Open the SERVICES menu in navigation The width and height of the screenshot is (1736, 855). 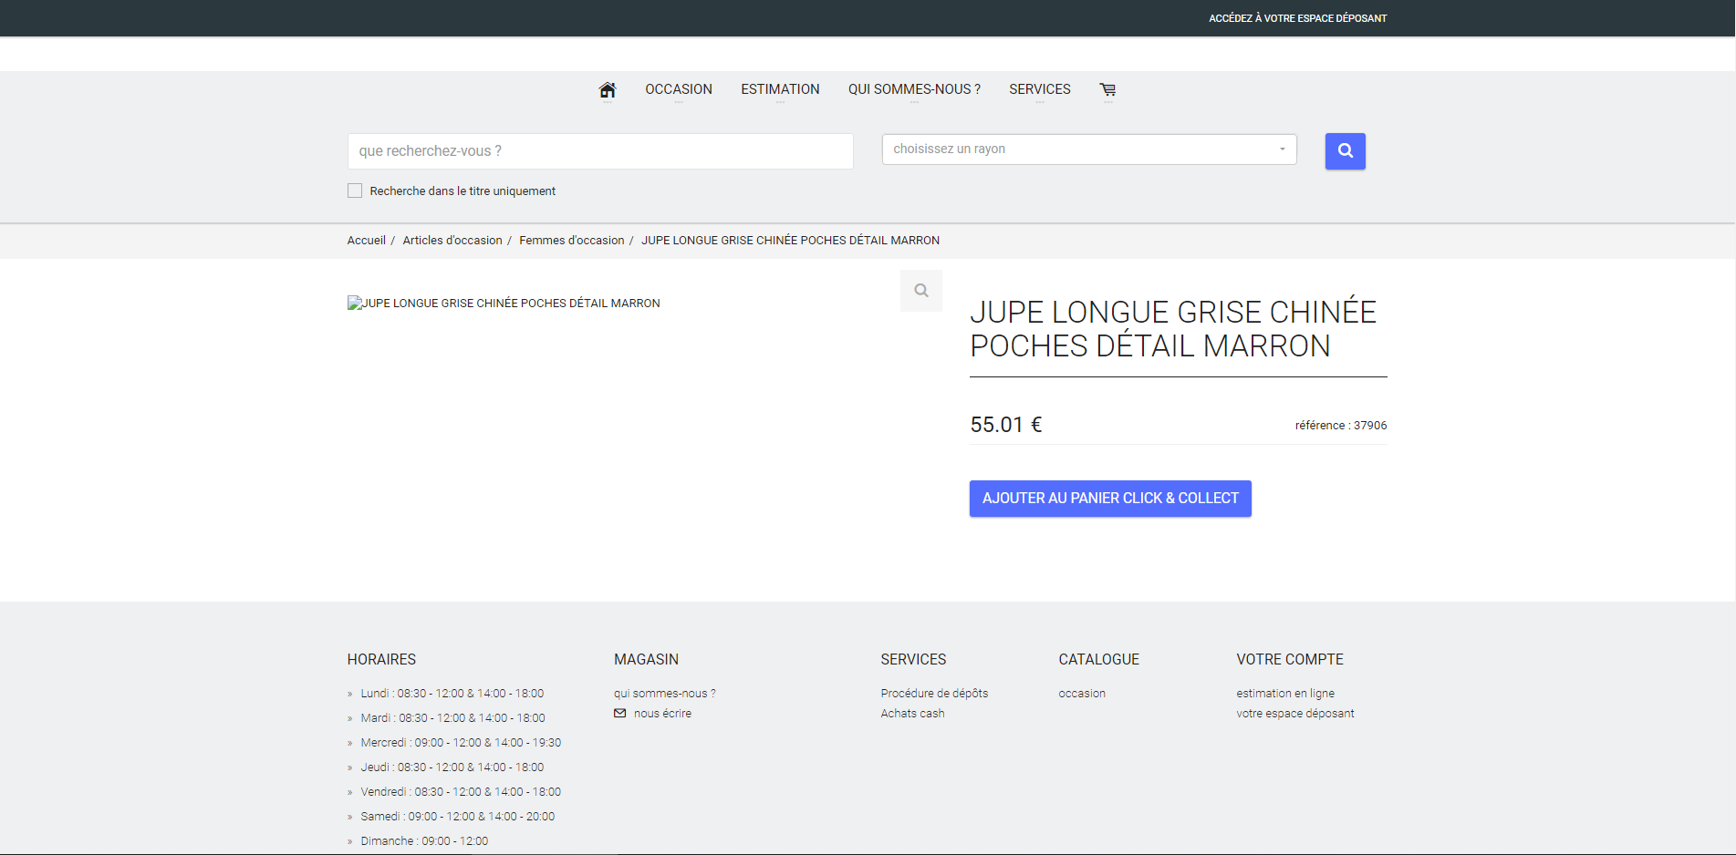pyautogui.click(x=1040, y=89)
